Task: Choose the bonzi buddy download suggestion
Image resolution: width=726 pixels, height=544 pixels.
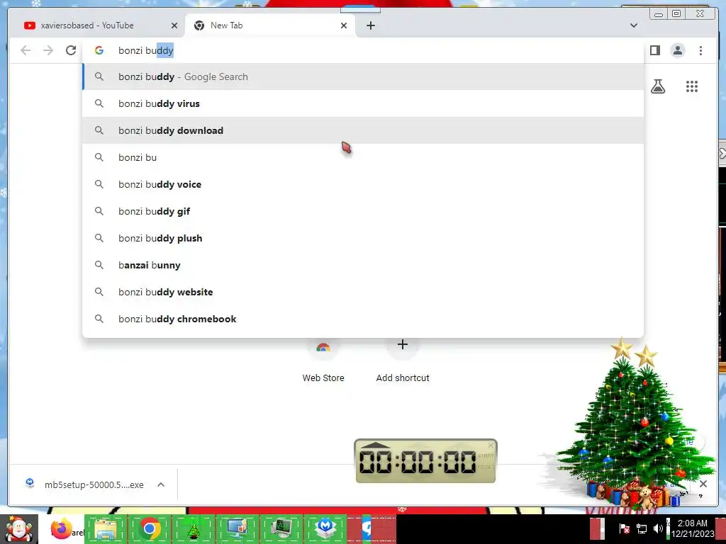Action: [x=363, y=130]
